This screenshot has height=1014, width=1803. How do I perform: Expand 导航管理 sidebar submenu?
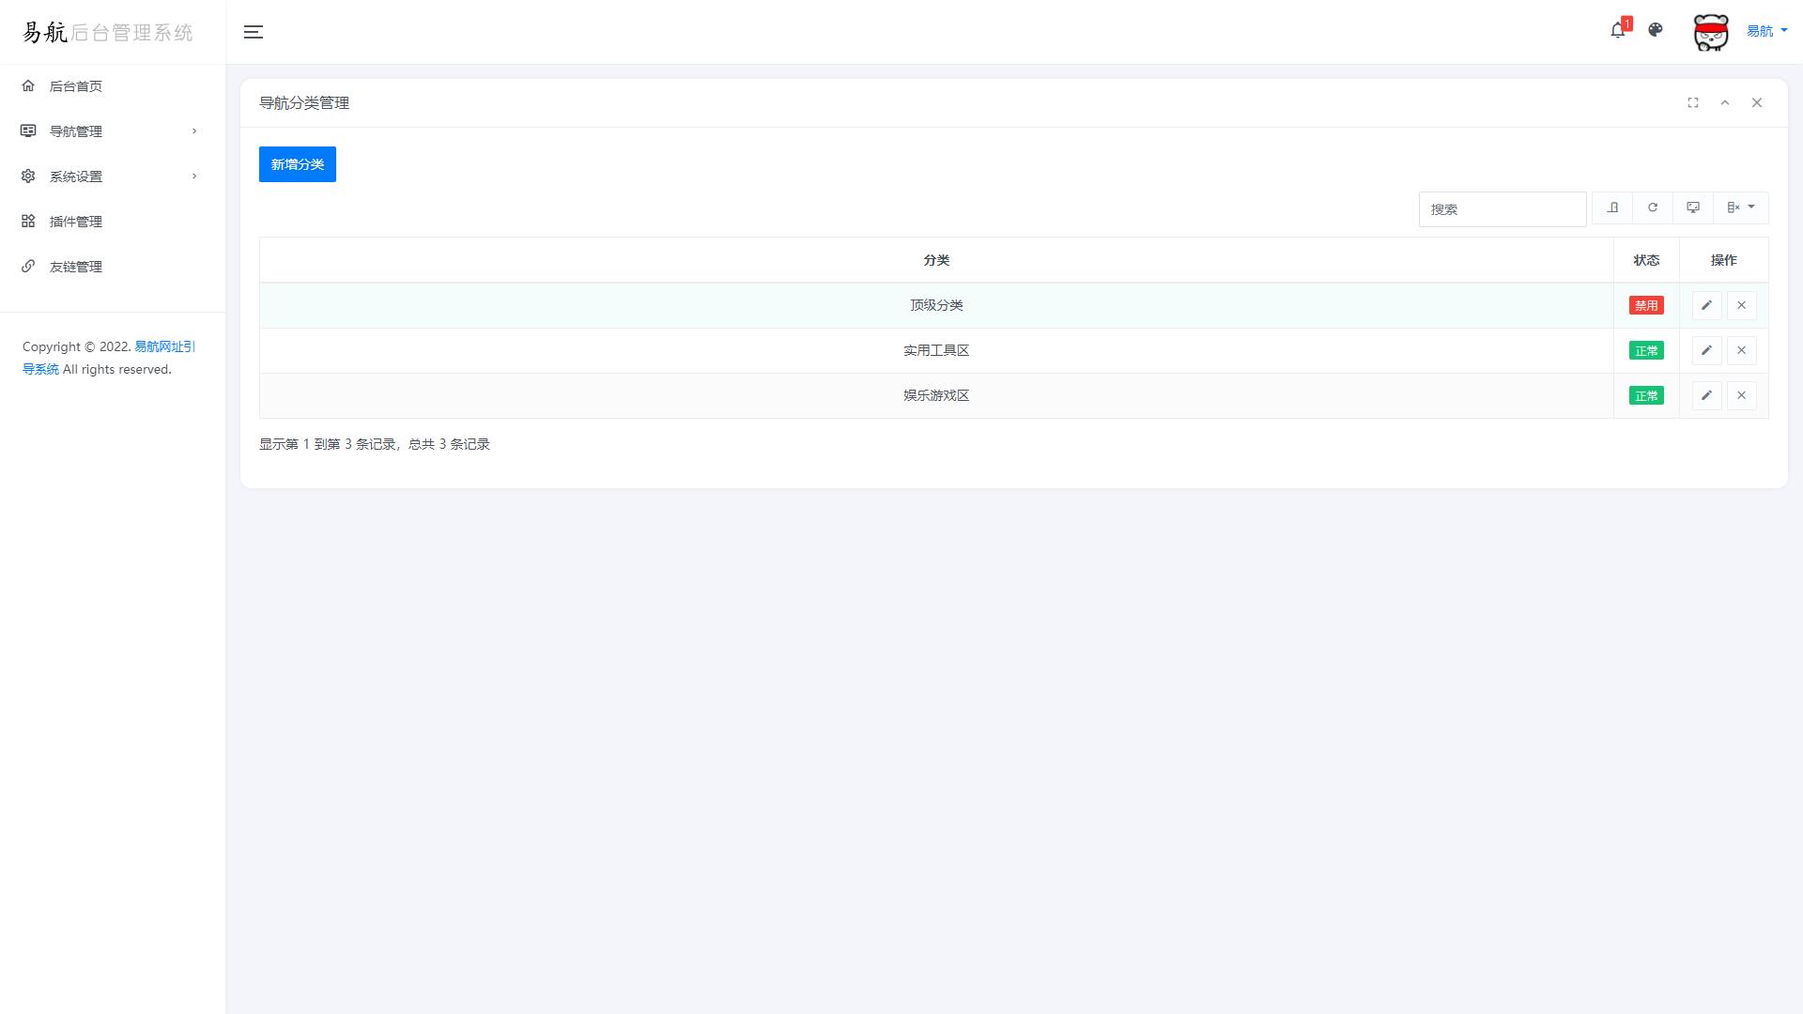coord(108,131)
